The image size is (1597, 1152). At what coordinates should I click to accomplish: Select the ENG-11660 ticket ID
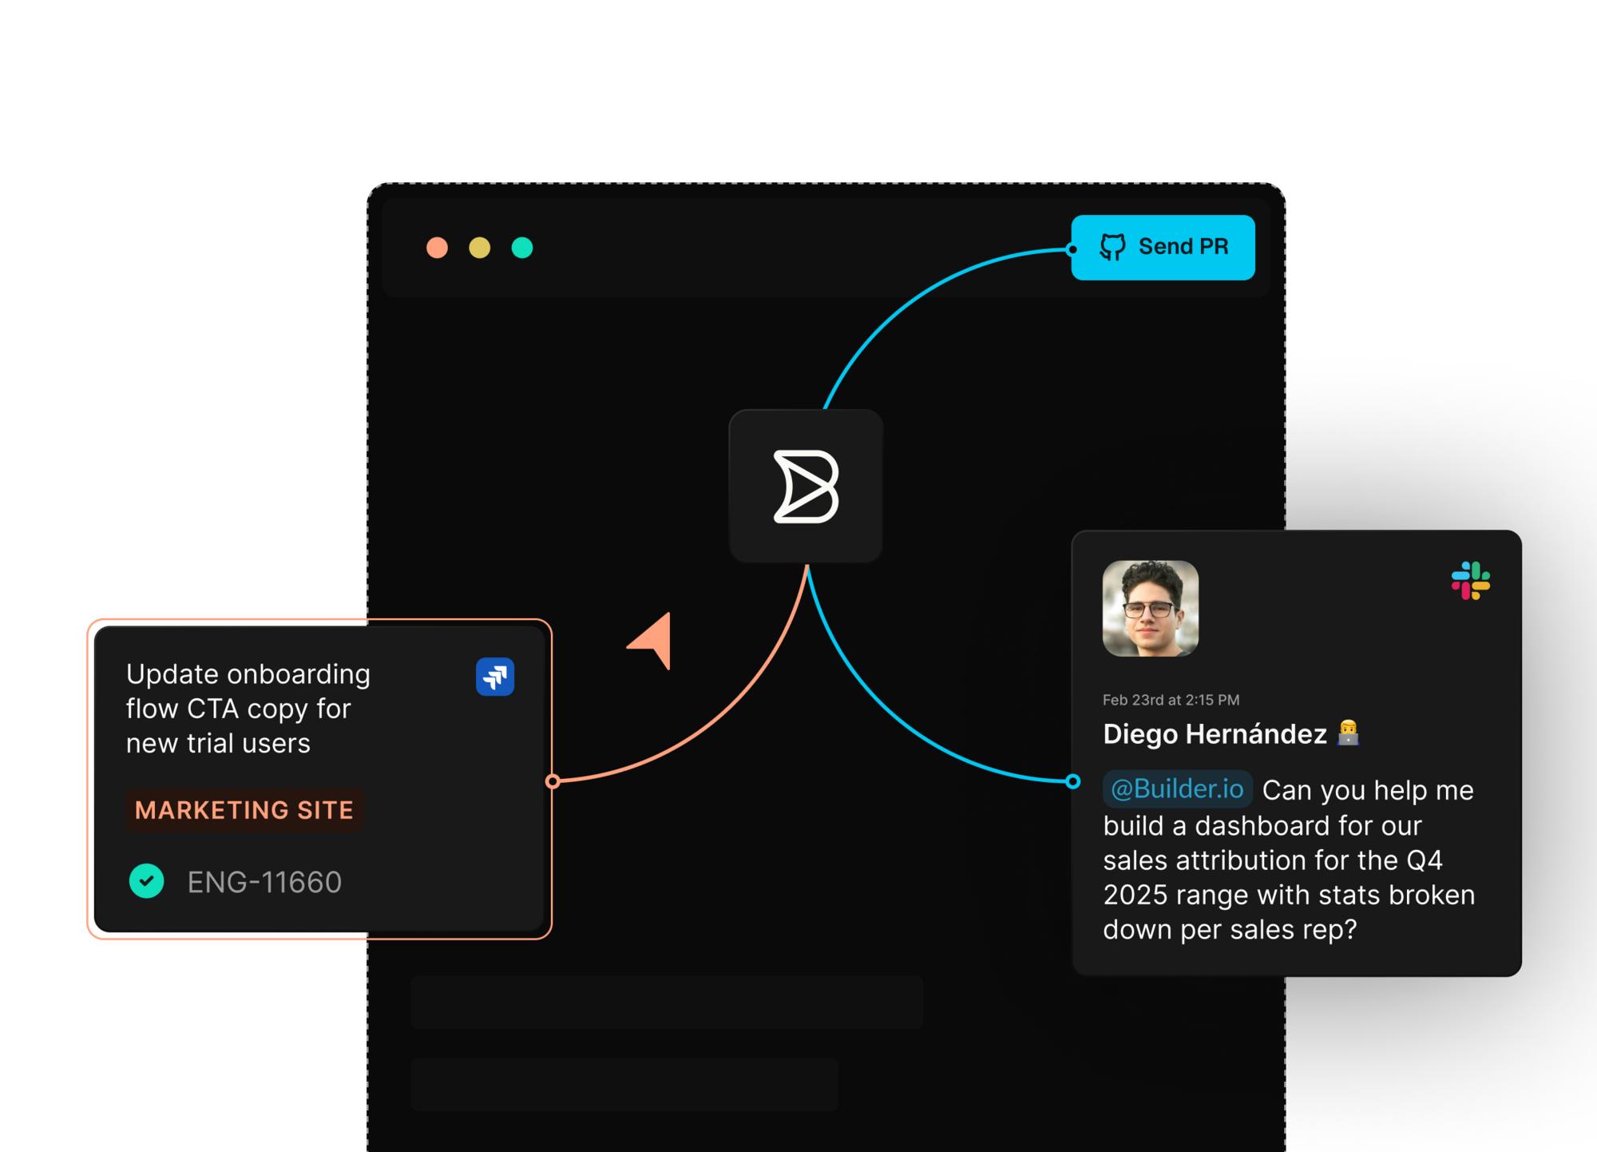click(x=264, y=882)
